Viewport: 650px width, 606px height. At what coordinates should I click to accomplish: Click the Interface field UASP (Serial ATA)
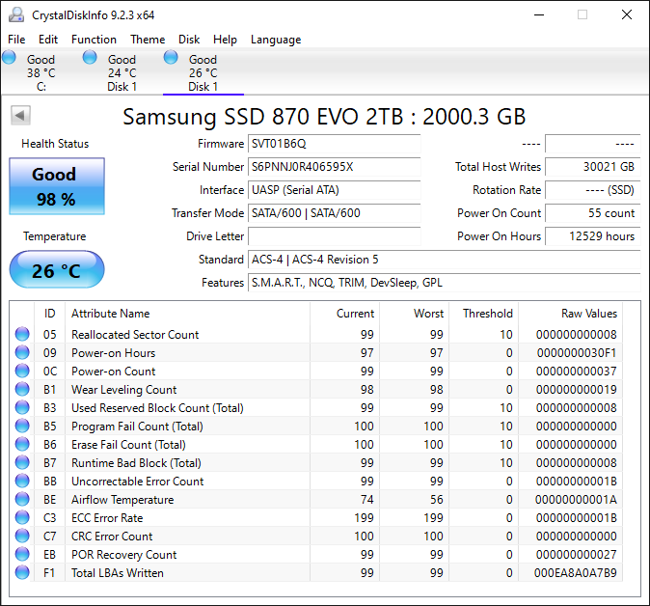334,190
